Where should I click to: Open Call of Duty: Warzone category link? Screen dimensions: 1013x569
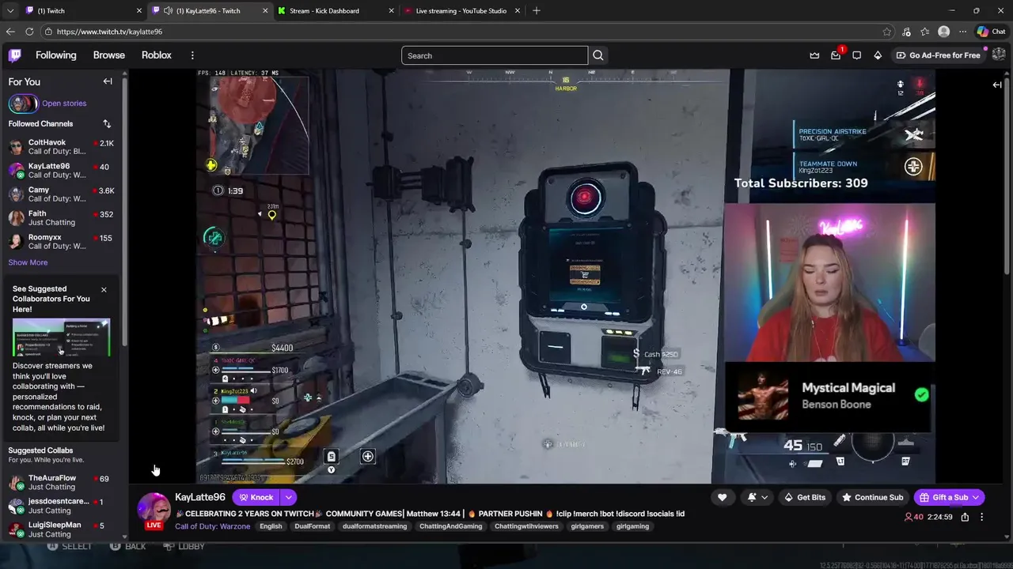click(x=213, y=526)
